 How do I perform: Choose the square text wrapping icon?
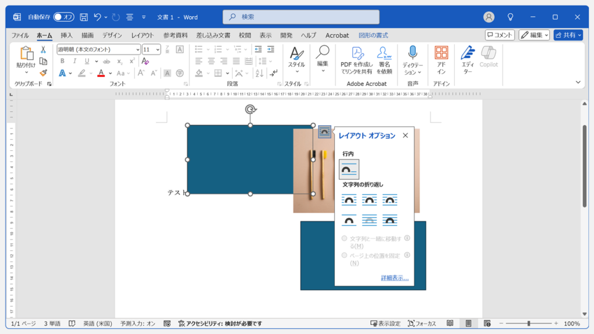point(349,200)
